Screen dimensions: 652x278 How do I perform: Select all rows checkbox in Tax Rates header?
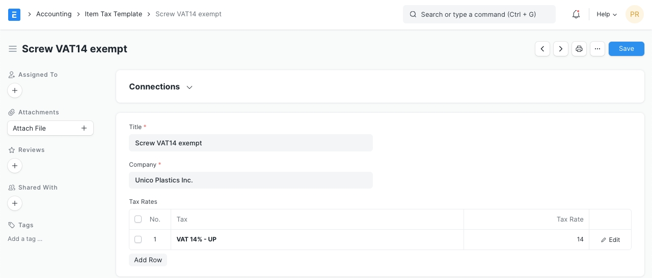pos(138,219)
